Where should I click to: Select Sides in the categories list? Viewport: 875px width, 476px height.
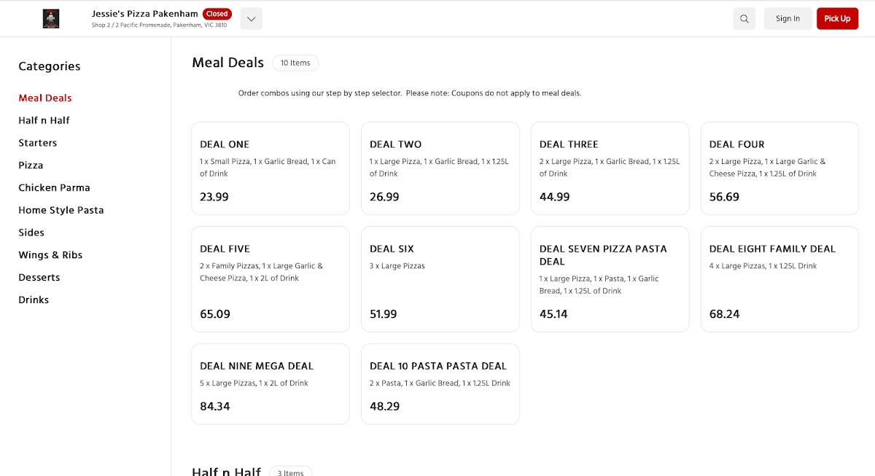coord(31,233)
